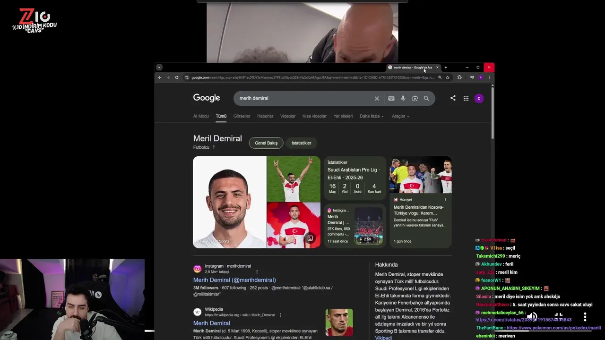This screenshot has height=340, width=605.
Task: Exit fullscreen via the overlay icon
Action: click(x=559, y=316)
